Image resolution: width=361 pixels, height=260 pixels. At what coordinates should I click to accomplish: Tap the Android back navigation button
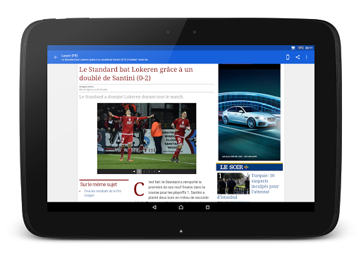(x=154, y=207)
